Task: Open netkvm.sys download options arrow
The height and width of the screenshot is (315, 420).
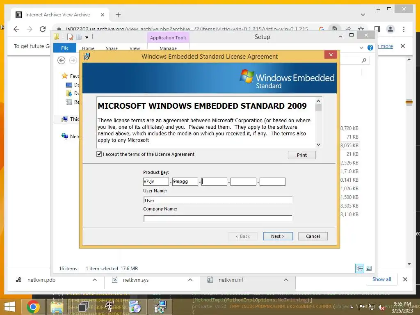Action: point(190,280)
